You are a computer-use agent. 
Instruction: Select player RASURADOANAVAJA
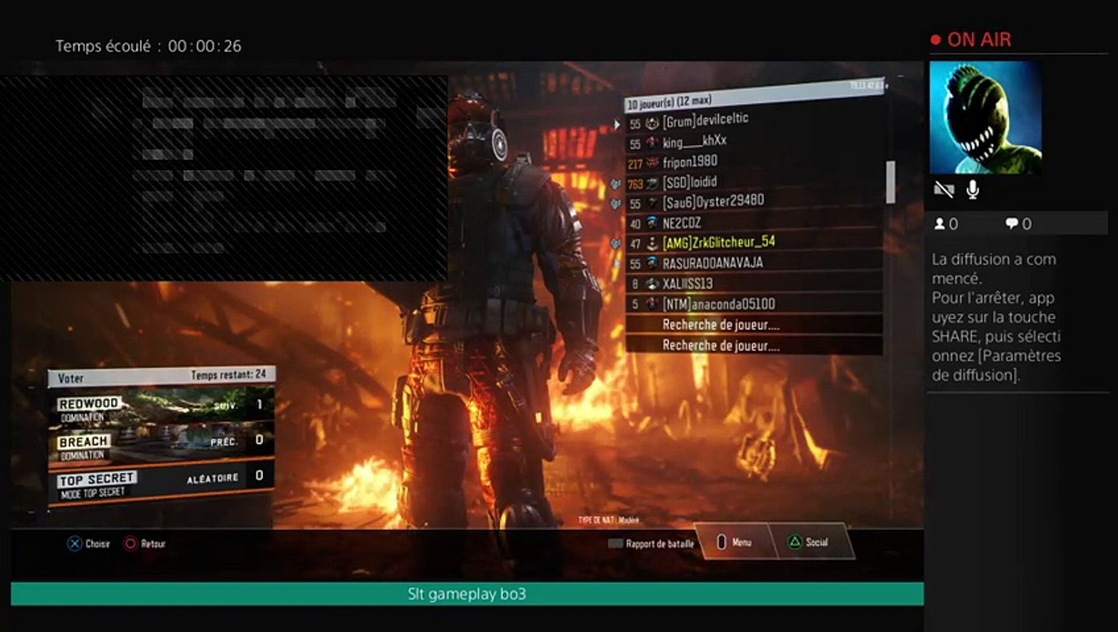[753, 263]
